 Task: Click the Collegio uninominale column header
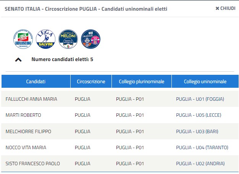[x=205, y=81]
